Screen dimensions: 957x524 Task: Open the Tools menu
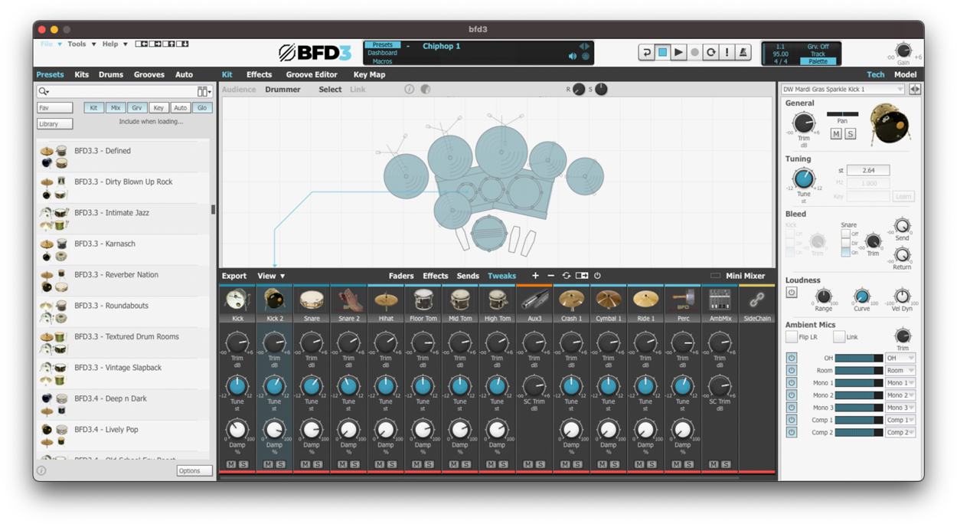click(76, 44)
